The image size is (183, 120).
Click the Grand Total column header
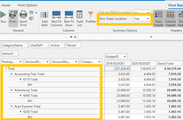click(169, 63)
